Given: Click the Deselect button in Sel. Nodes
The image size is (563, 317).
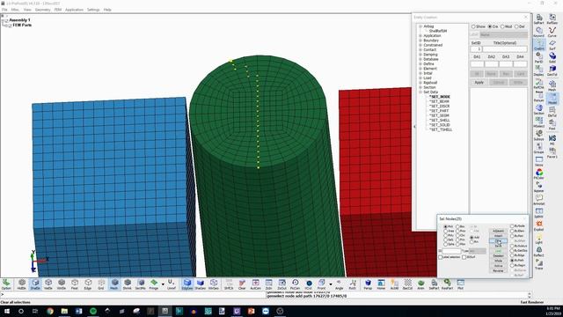Looking at the screenshot, I should 499,256.
